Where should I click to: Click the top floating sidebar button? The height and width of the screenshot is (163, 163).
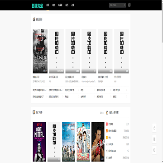coord(154,128)
